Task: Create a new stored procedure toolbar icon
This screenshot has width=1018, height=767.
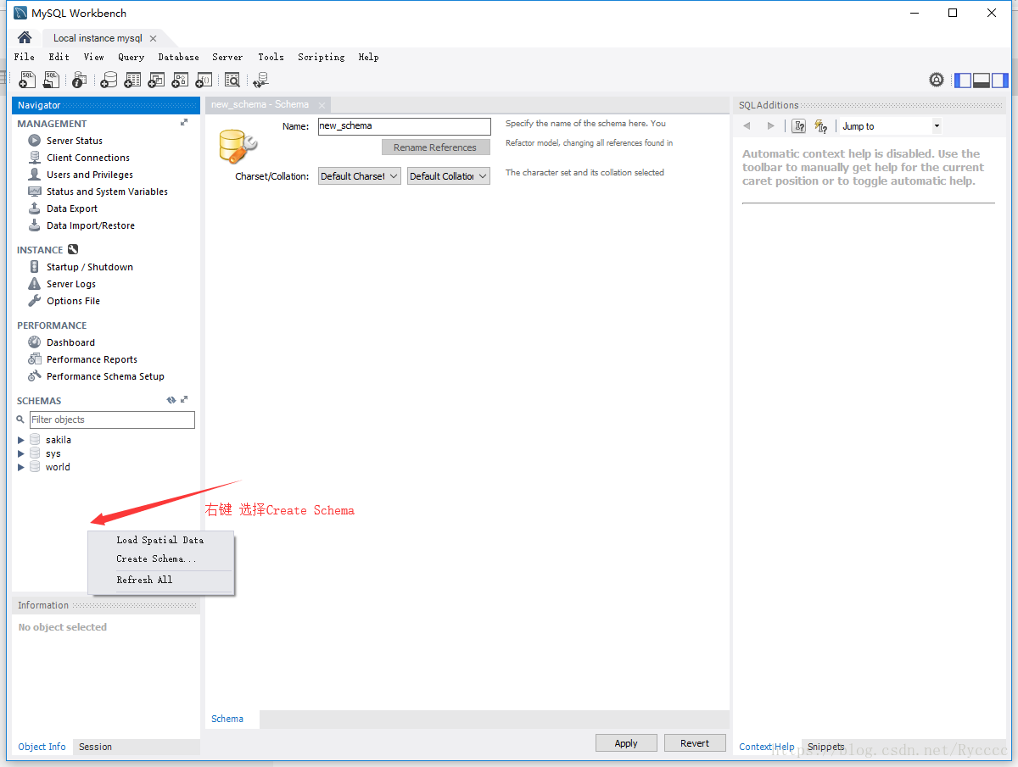Action: click(180, 80)
